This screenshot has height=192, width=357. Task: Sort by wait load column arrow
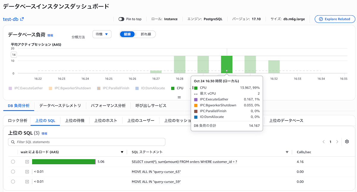point(122,152)
